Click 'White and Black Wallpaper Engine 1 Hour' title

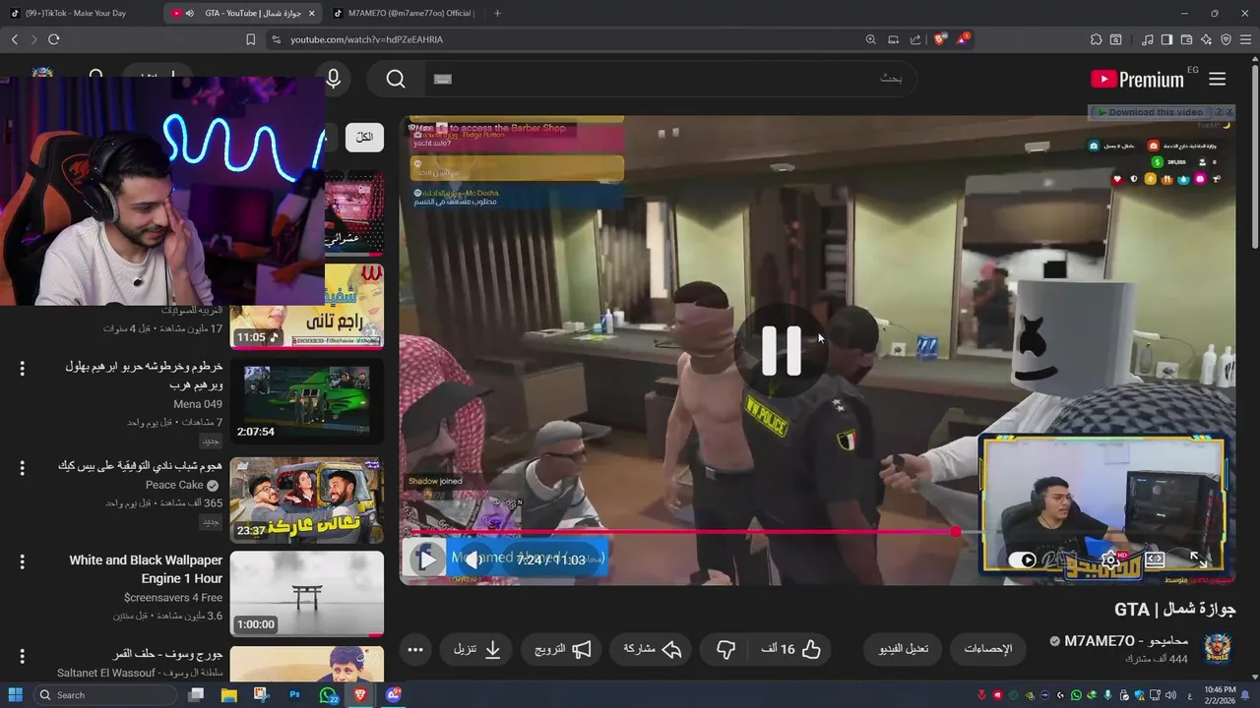[x=146, y=569]
